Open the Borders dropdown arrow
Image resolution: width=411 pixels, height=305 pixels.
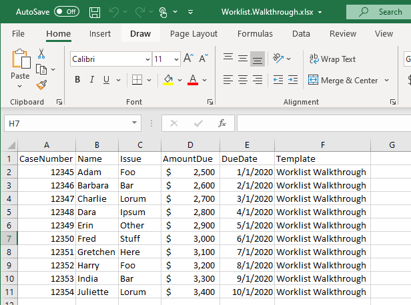149,80
